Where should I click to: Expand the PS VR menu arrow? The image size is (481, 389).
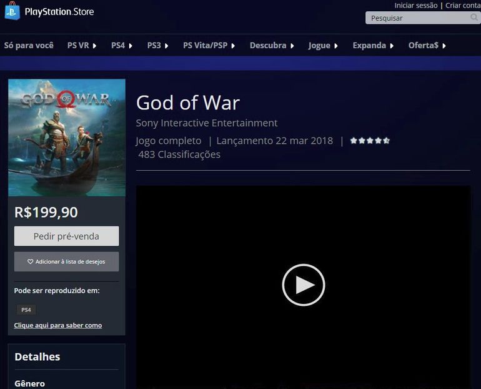click(x=94, y=46)
